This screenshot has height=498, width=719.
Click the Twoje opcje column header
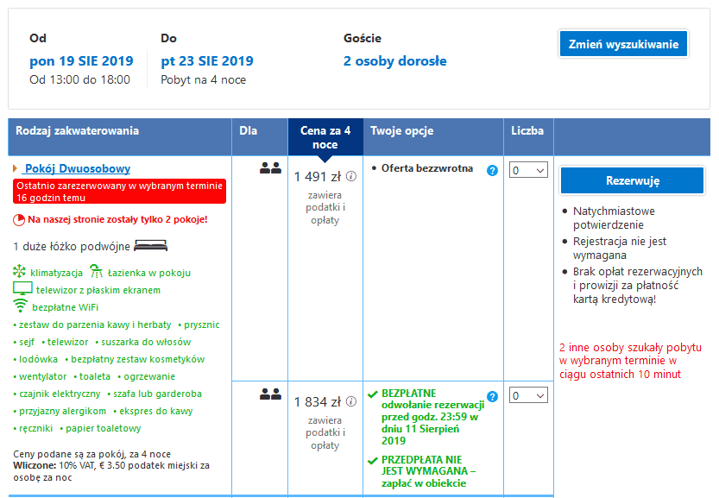pos(433,137)
